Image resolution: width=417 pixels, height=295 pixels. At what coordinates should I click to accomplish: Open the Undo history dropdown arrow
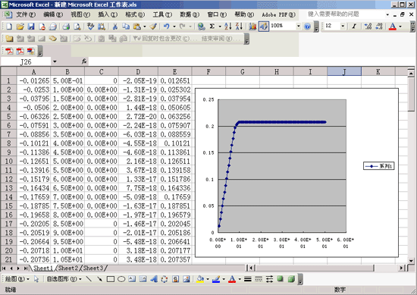(174, 27)
